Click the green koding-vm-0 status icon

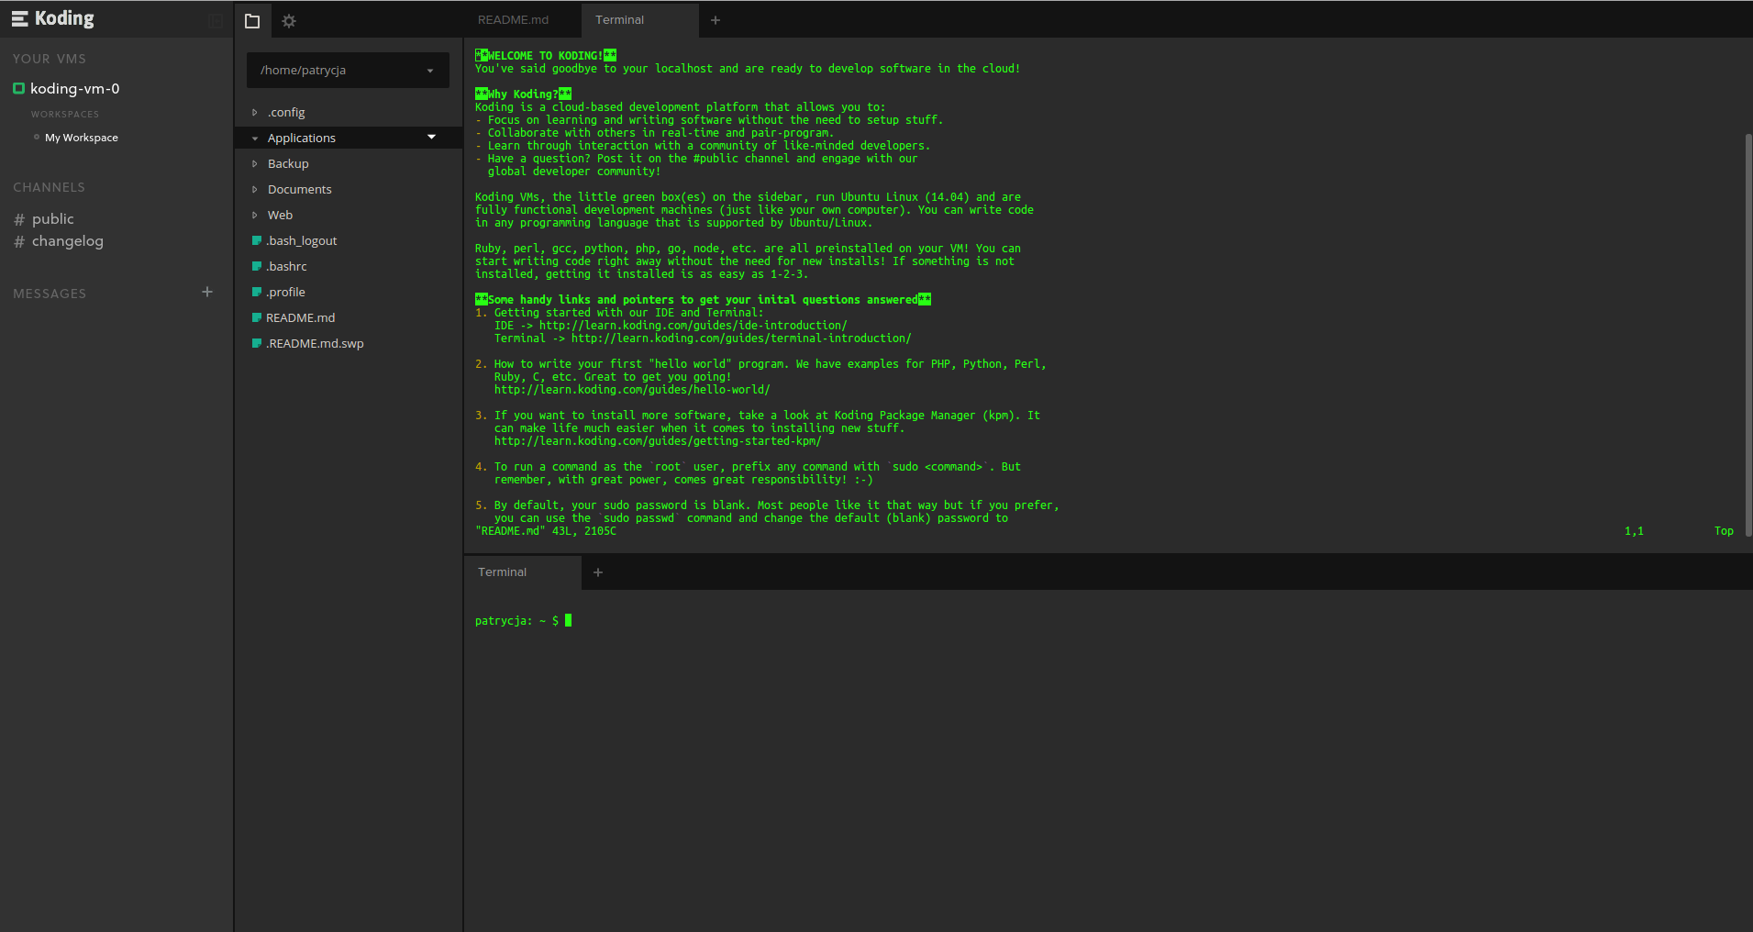pos(18,88)
